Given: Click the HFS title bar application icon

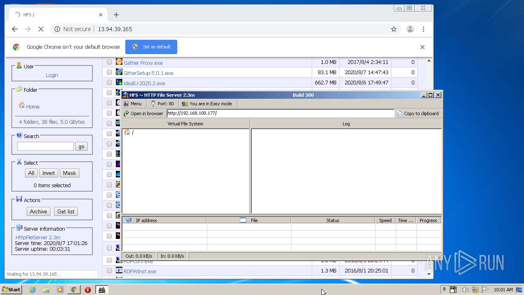Looking at the screenshot, I should pyautogui.click(x=125, y=95).
